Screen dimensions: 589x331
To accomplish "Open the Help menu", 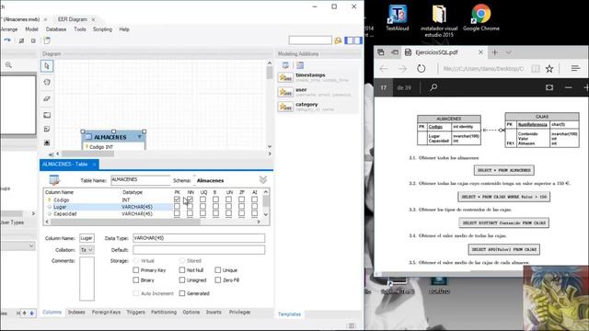I will (124, 29).
